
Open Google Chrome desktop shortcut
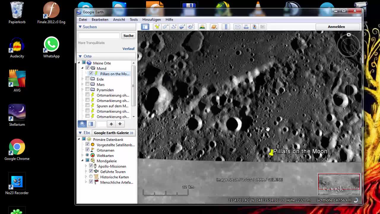tap(17, 150)
